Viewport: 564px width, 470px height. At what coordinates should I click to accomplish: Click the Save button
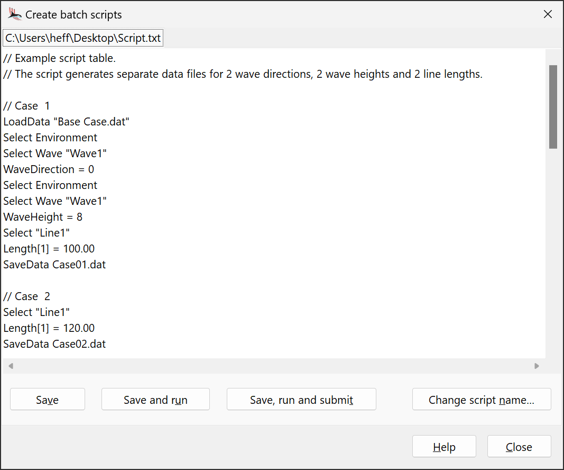coord(48,400)
